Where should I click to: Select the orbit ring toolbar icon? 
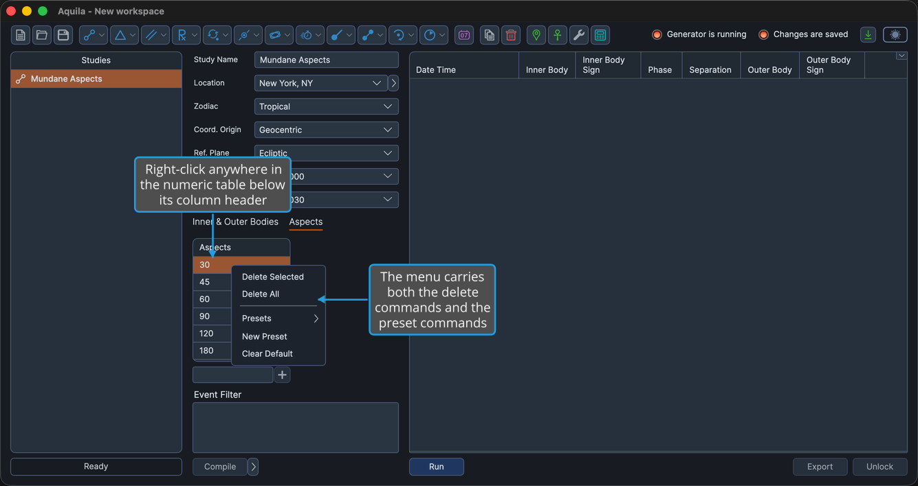[278, 35]
